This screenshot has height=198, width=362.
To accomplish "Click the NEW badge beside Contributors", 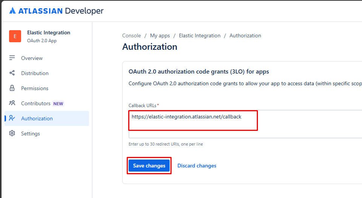I will coord(58,104).
